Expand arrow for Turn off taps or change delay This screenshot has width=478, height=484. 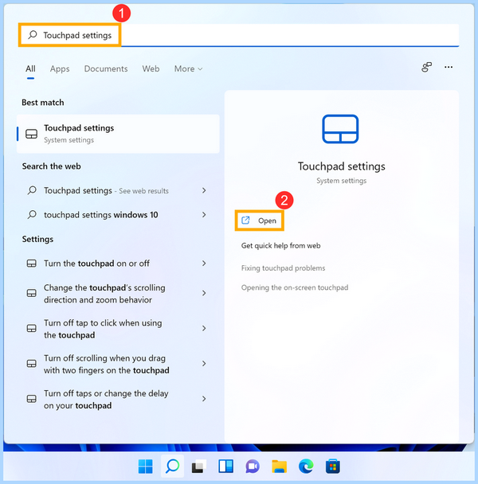coord(204,399)
